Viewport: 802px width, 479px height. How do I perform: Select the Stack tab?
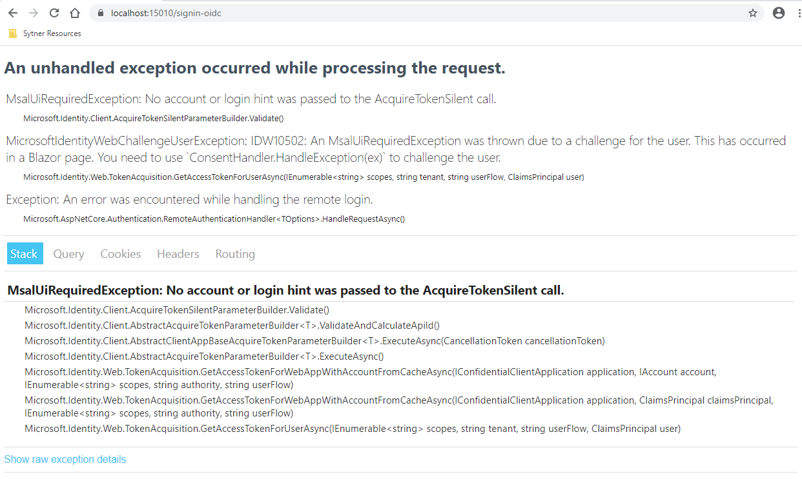pos(25,254)
